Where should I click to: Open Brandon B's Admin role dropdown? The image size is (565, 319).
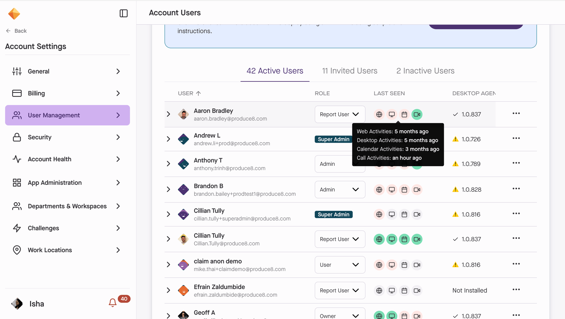coord(340,189)
